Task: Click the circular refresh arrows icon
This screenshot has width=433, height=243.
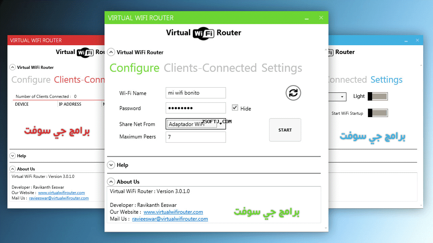Action: (x=293, y=93)
